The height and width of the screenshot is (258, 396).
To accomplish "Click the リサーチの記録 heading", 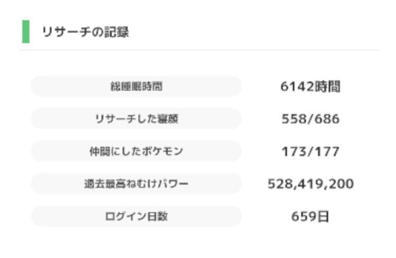I will (x=86, y=32).
